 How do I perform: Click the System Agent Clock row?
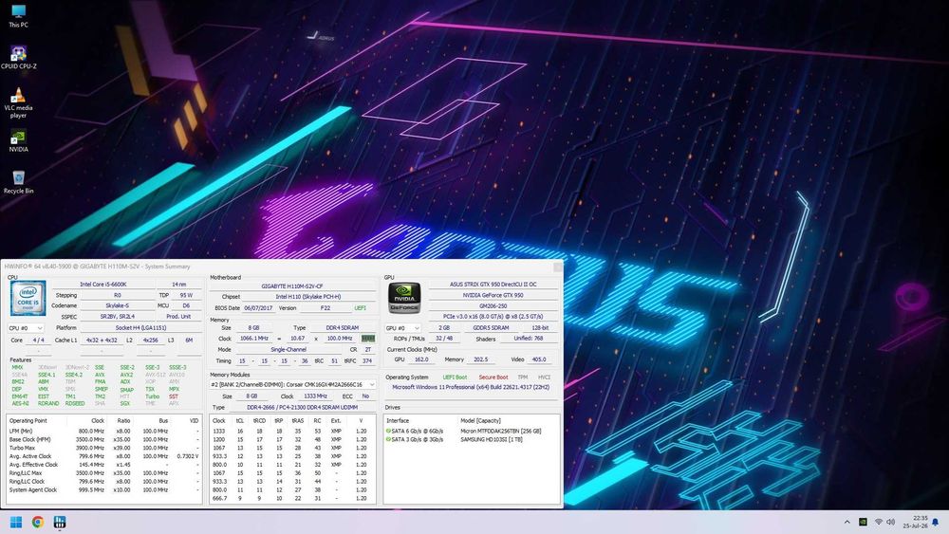click(x=103, y=489)
